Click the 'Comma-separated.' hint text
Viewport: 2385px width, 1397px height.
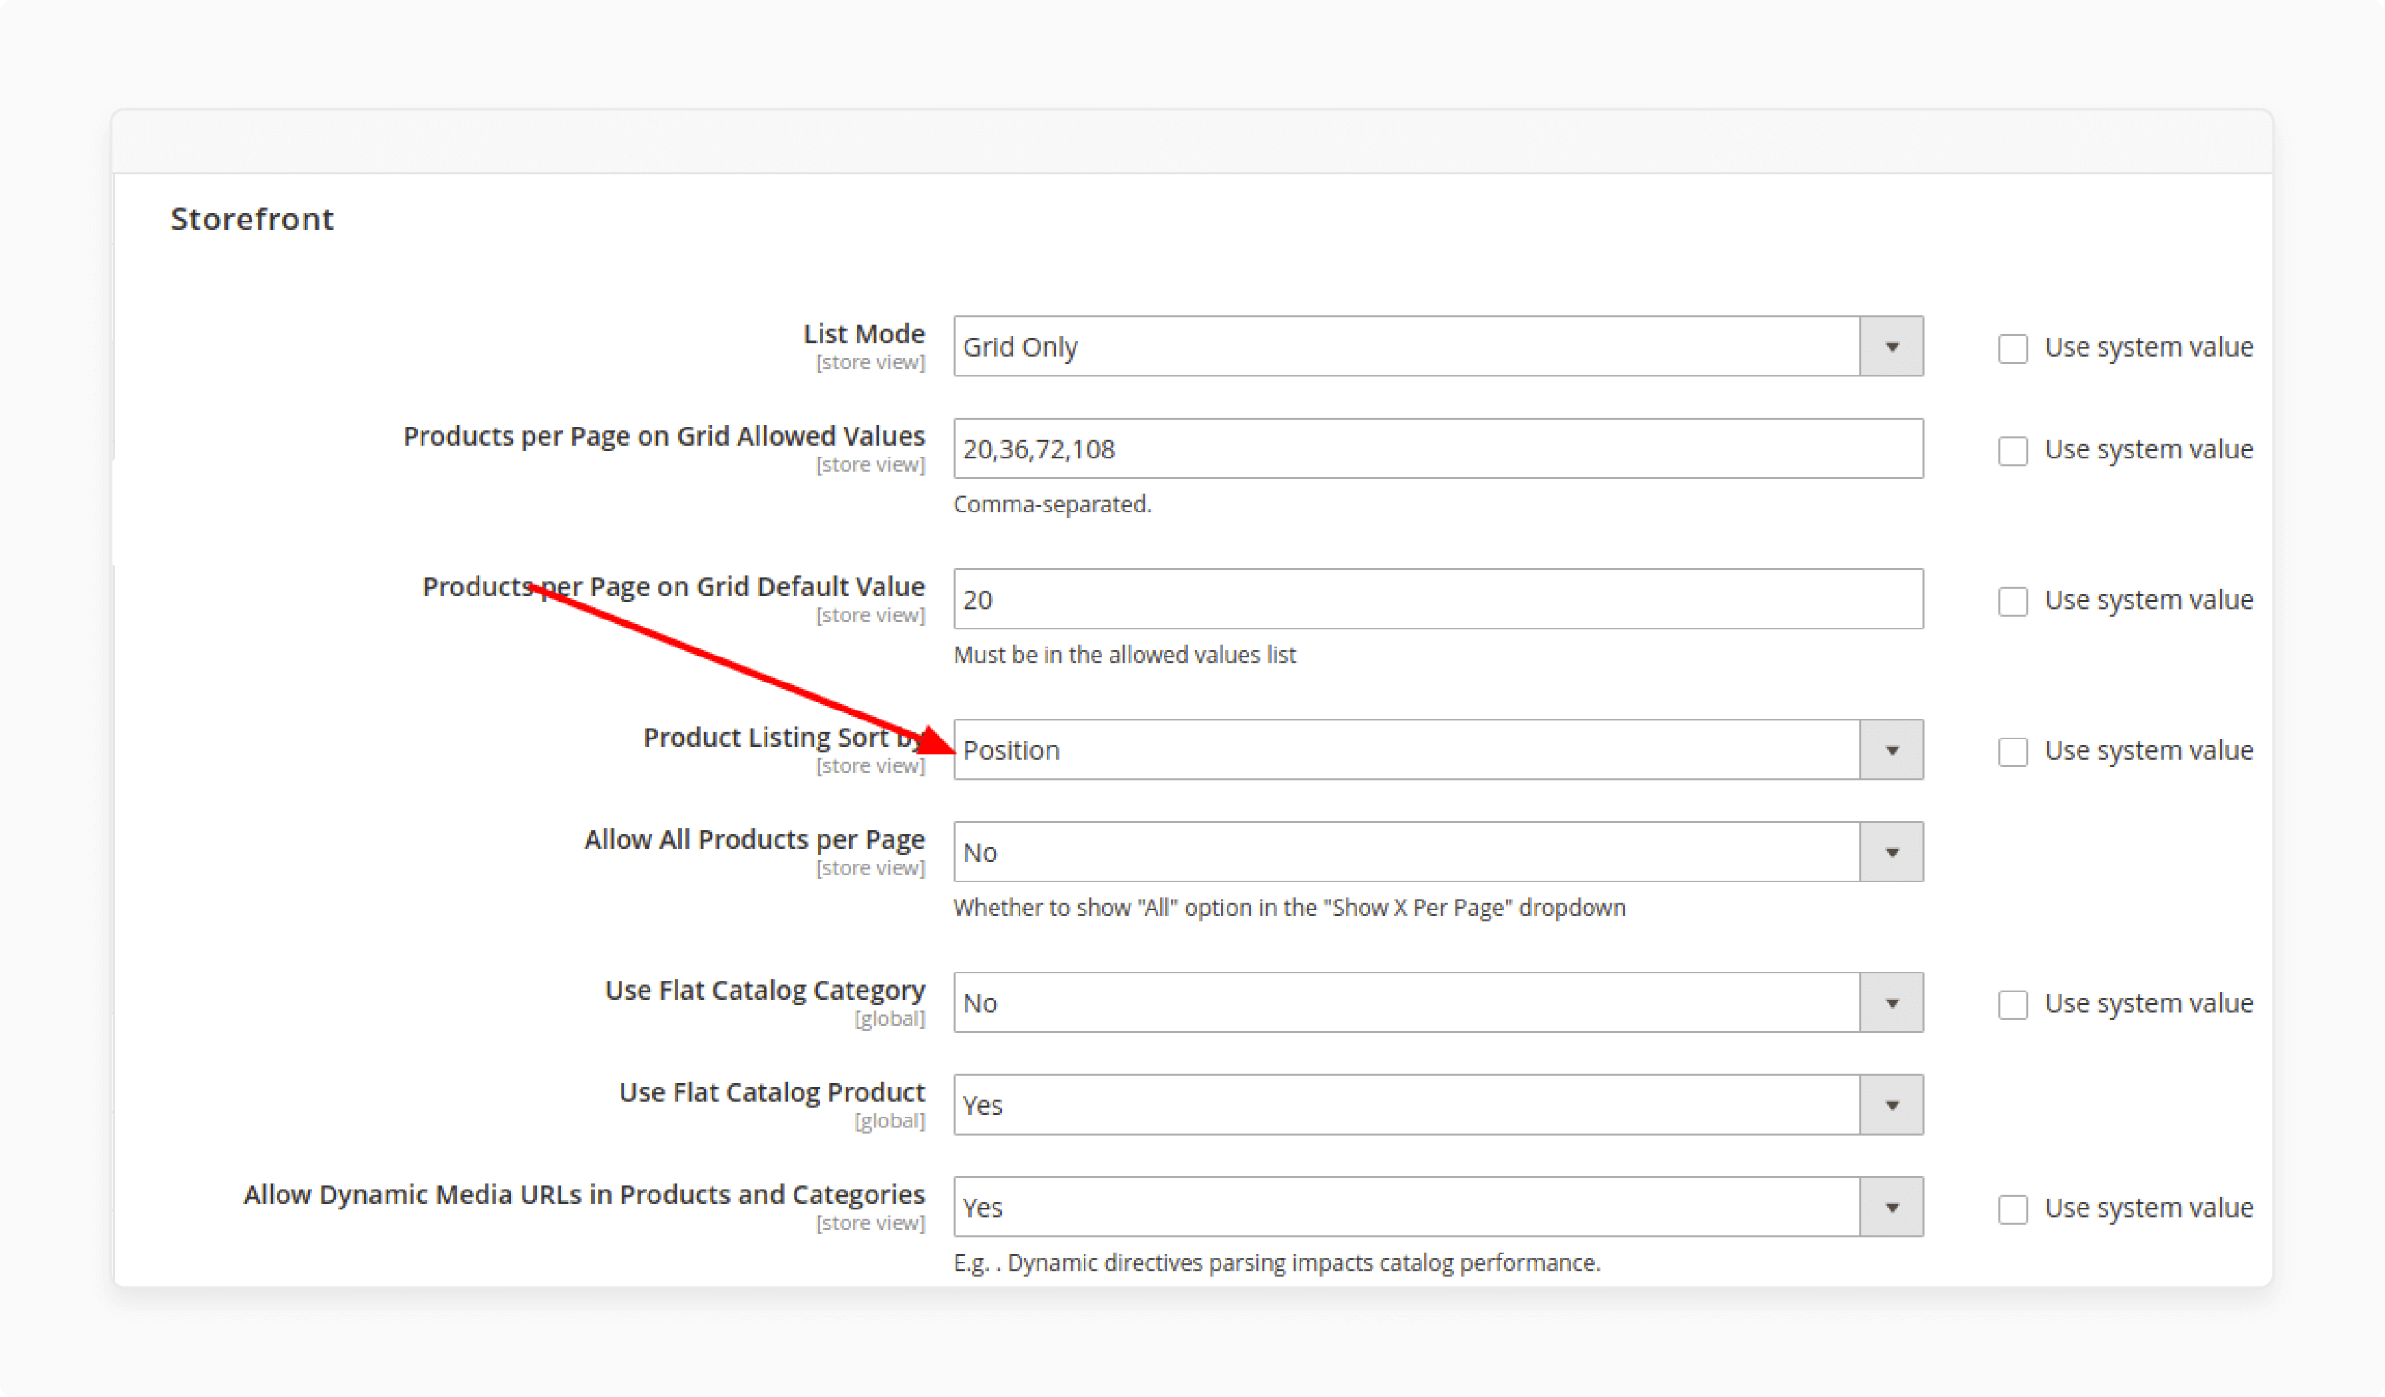coord(1053,504)
